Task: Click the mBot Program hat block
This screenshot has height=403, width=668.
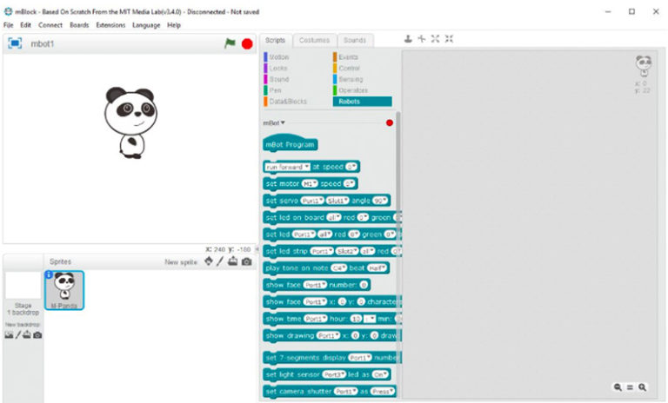Action: [290, 145]
